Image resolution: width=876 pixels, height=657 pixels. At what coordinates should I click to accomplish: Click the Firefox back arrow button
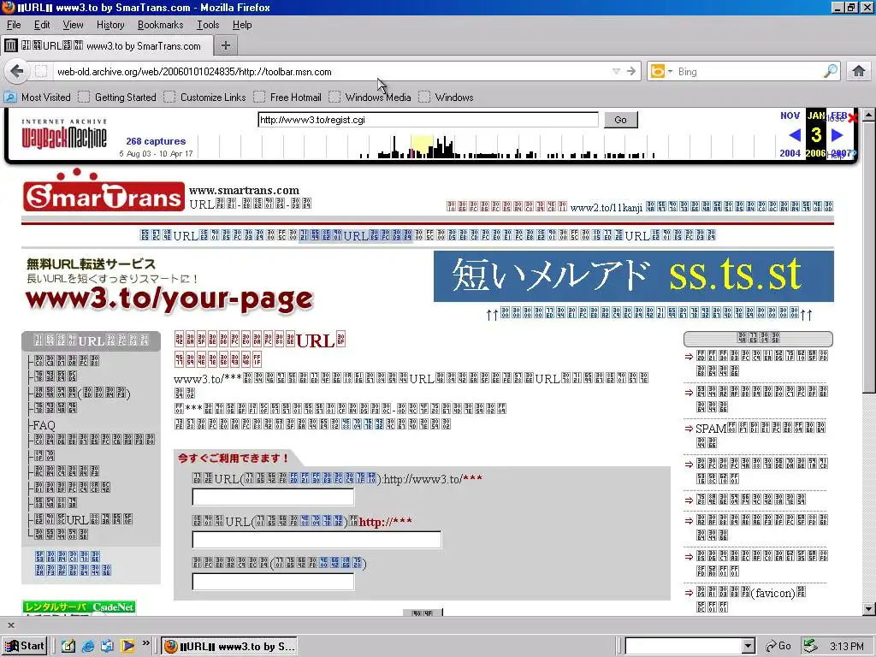17,72
